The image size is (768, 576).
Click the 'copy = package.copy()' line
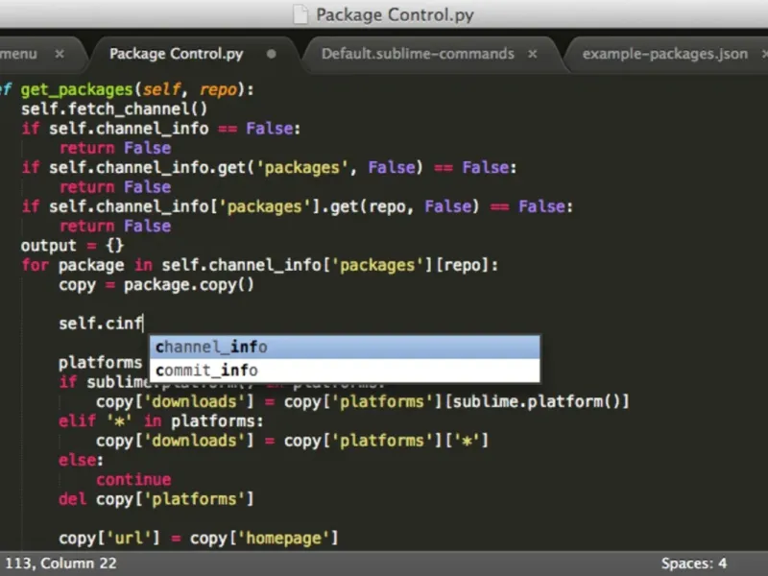pyautogui.click(x=156, y=284)
